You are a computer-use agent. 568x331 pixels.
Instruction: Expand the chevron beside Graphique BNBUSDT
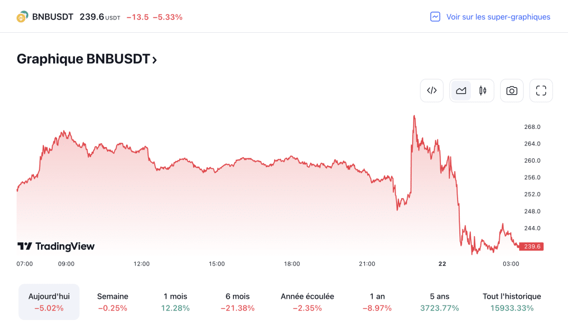155,59
